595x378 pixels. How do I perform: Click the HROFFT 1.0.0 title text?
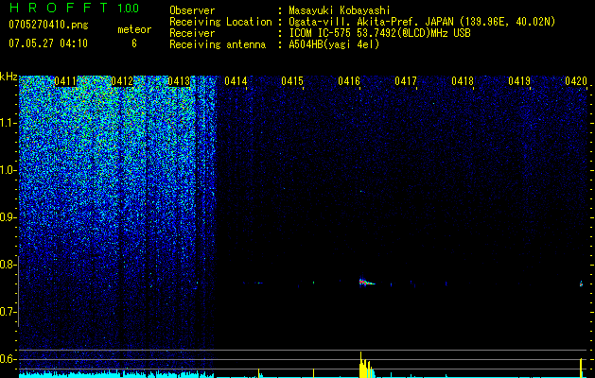pos(74,8)
